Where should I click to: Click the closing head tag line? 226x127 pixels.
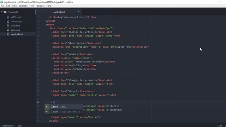(x=50, y=21)
